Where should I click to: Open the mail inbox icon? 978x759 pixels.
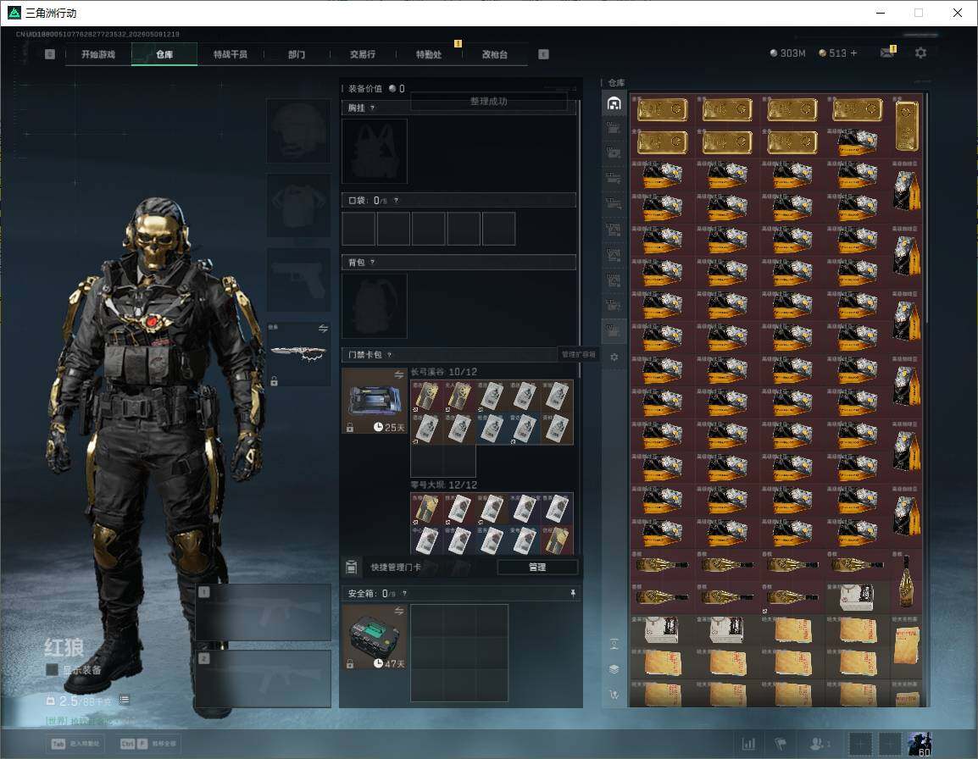pos(887,53)
